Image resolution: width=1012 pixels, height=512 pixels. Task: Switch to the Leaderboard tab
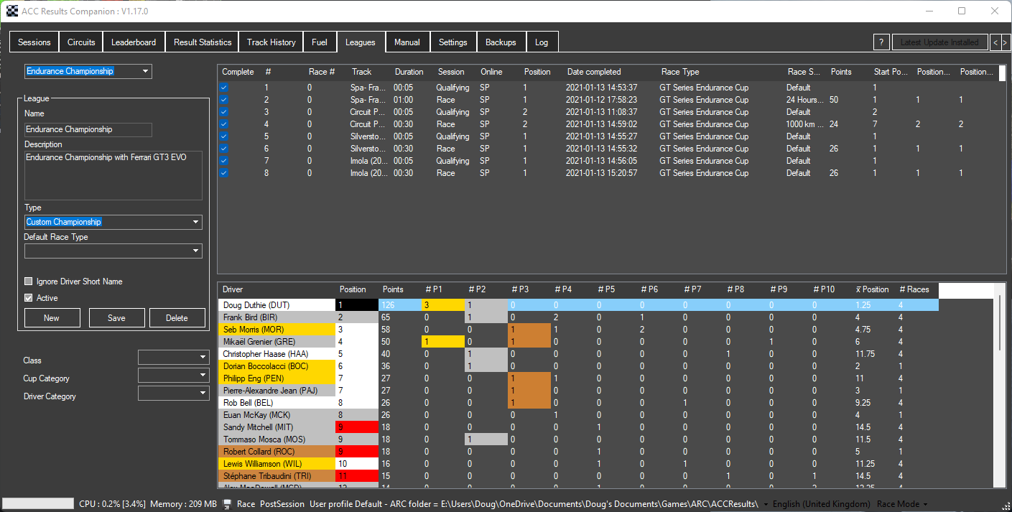click(x=134, y=42)
